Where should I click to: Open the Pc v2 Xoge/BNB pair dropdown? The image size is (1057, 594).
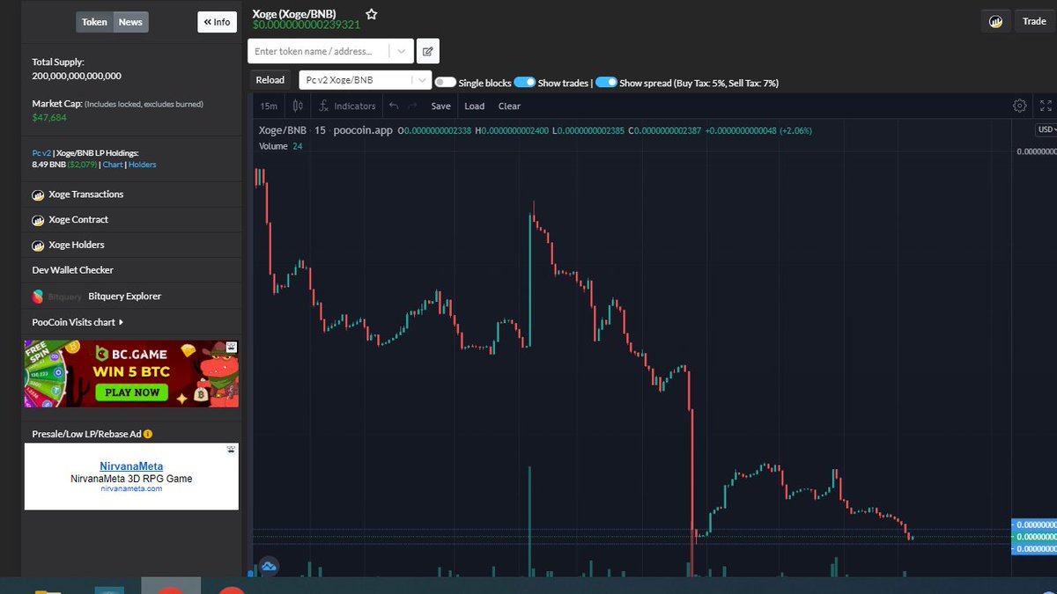pos(366,80)
